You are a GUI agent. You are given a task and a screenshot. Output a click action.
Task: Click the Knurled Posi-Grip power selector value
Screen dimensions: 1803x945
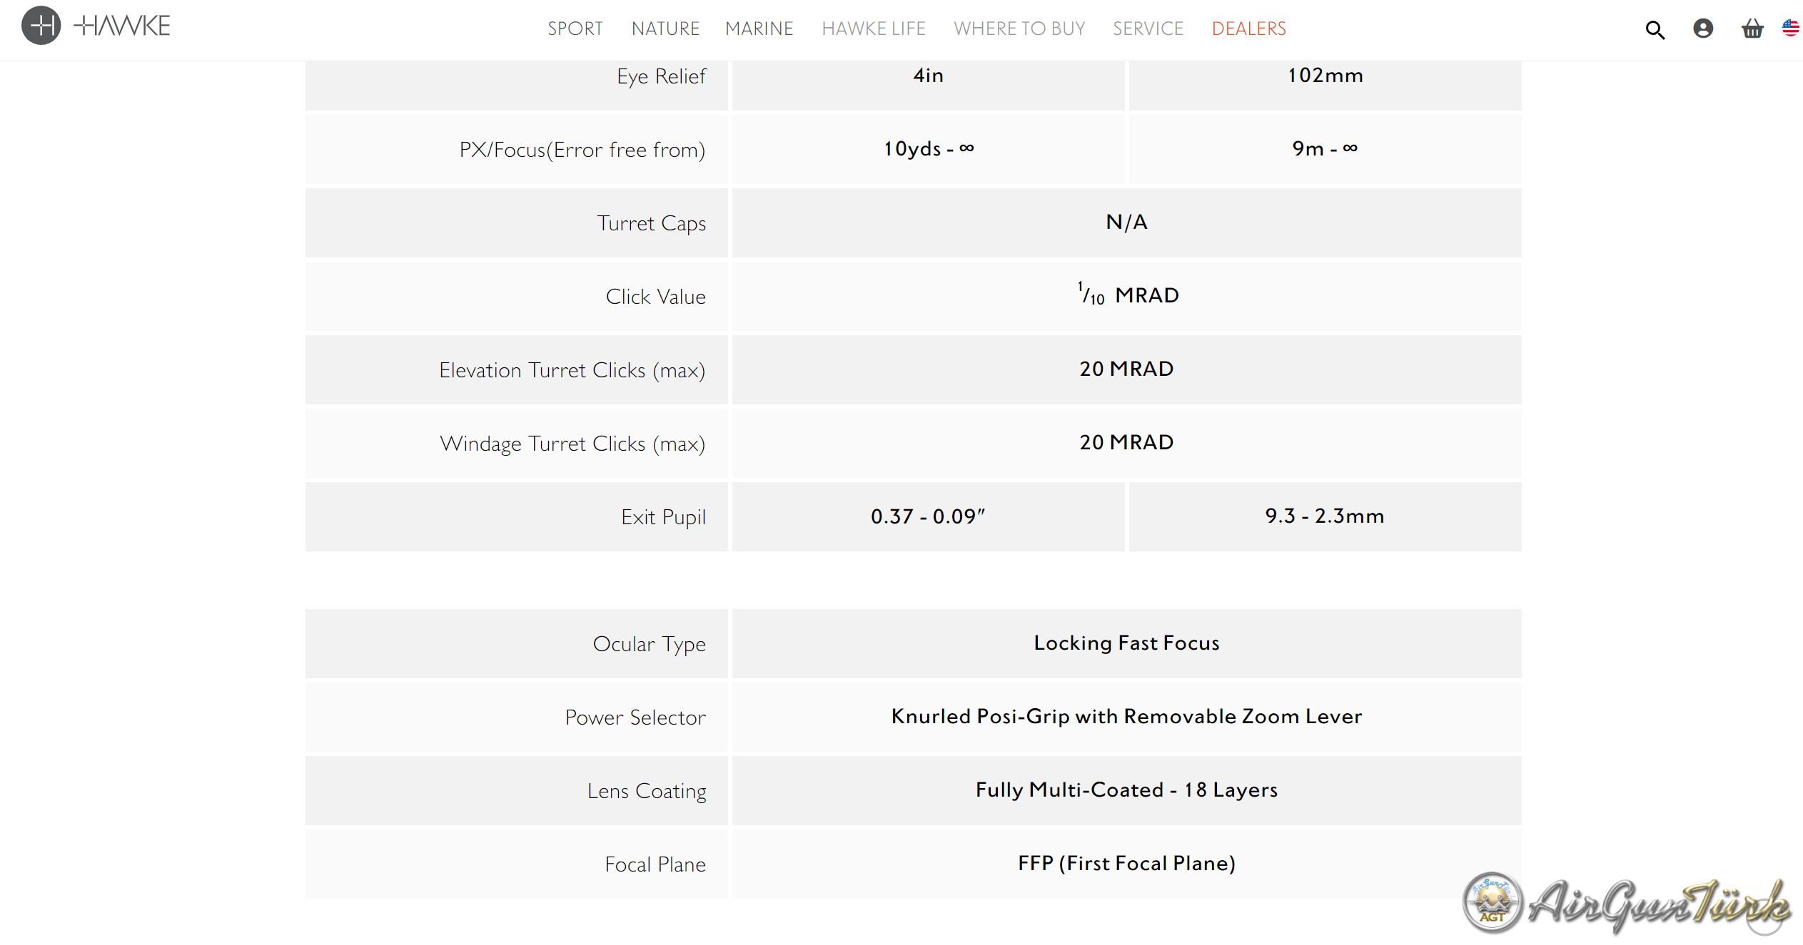pyautogui.click(x=1126, y=716)
